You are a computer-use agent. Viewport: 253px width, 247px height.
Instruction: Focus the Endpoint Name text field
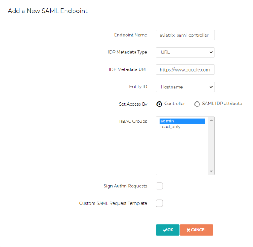[185, 35]
